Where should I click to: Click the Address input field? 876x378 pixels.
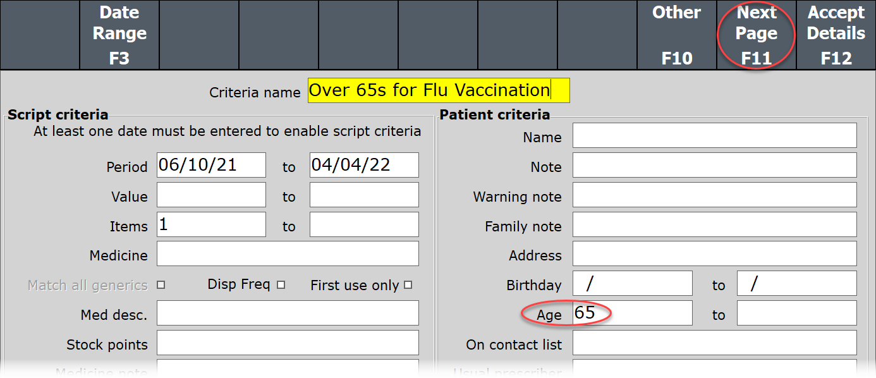714,254
